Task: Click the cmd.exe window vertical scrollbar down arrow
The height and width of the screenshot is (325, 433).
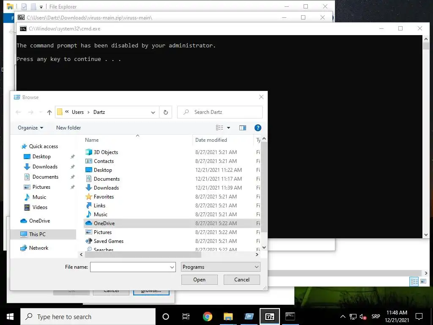Action: coord(426,234)
